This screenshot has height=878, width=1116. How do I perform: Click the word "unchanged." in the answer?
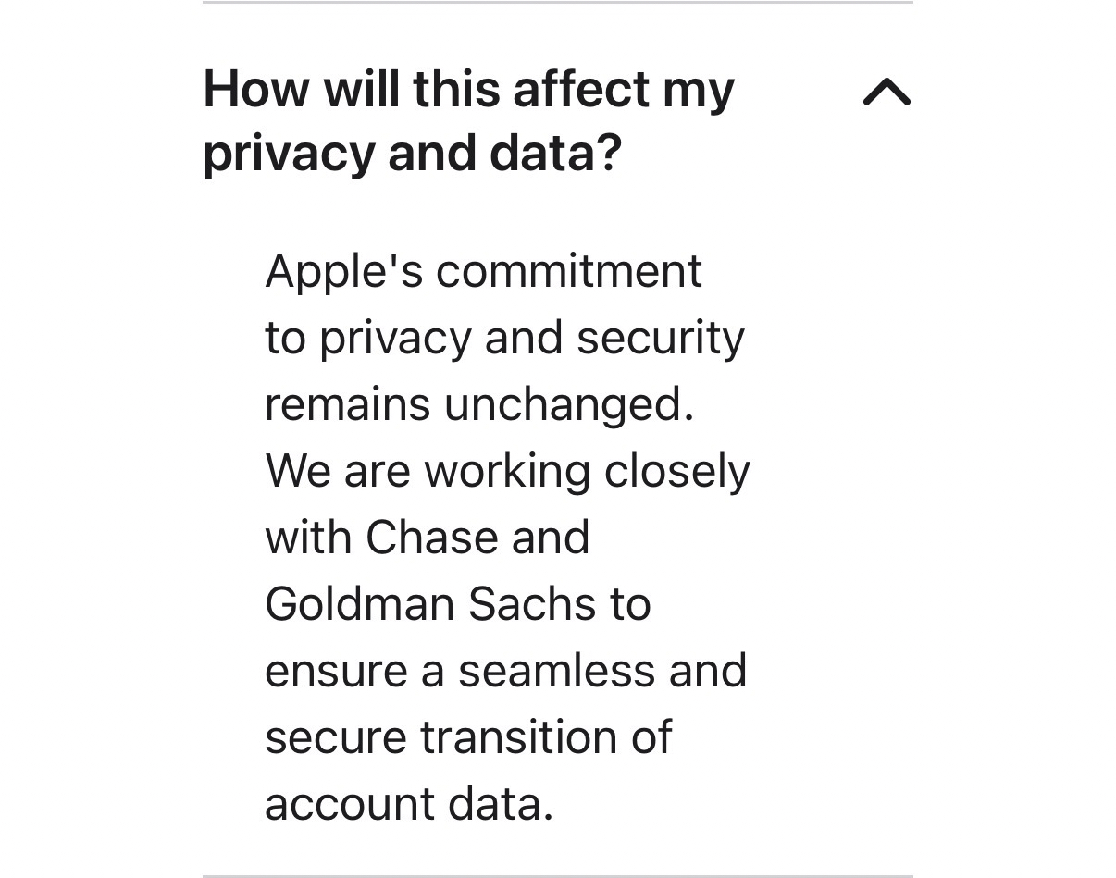pos(569,404)
